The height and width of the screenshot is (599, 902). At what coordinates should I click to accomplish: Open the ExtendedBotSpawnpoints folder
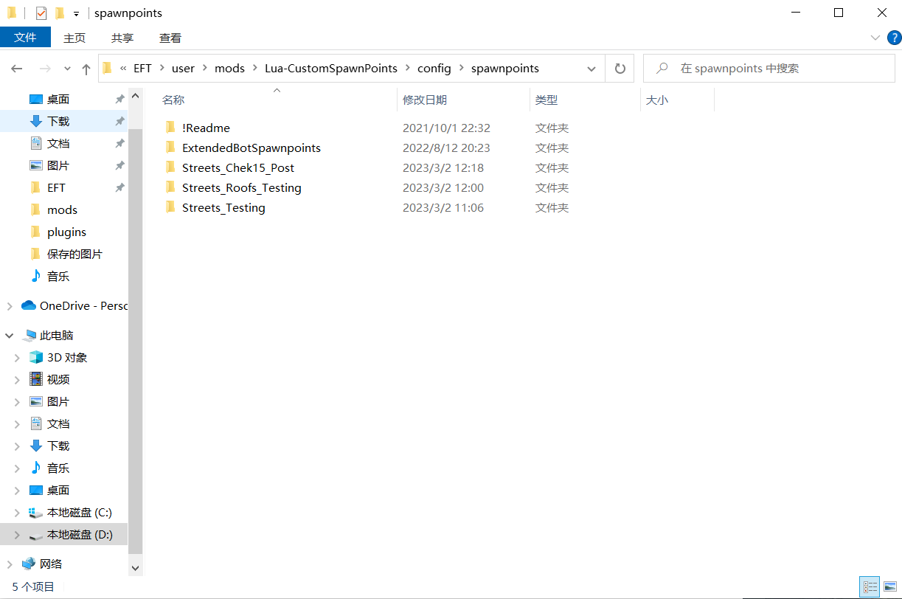(251, 148)
